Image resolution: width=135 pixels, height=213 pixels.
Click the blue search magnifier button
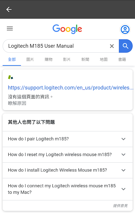(126, 46)
